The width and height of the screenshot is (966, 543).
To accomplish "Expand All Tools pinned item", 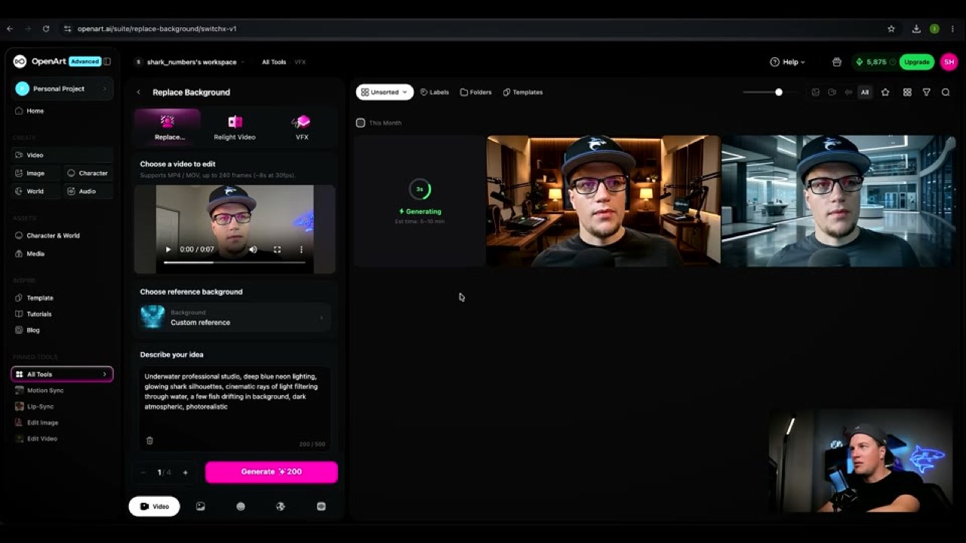I will coord(62,374).
